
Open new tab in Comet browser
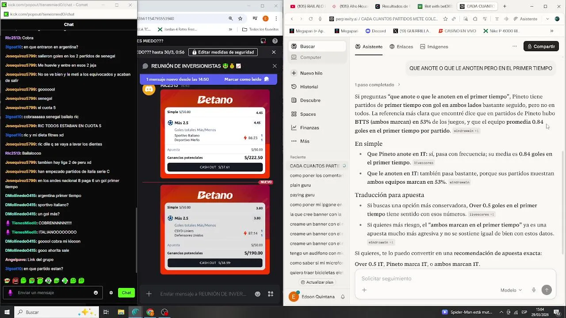pos(505,6)
